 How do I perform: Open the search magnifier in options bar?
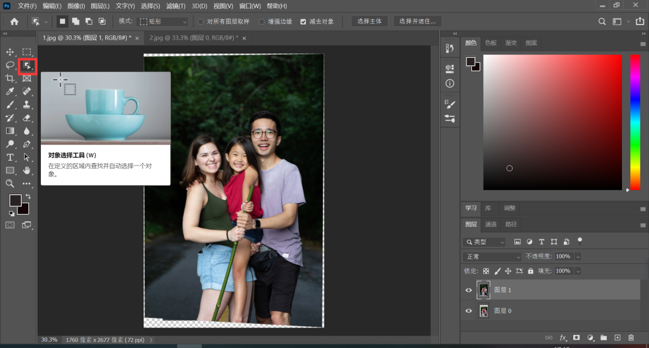click(x=602, y=22)
